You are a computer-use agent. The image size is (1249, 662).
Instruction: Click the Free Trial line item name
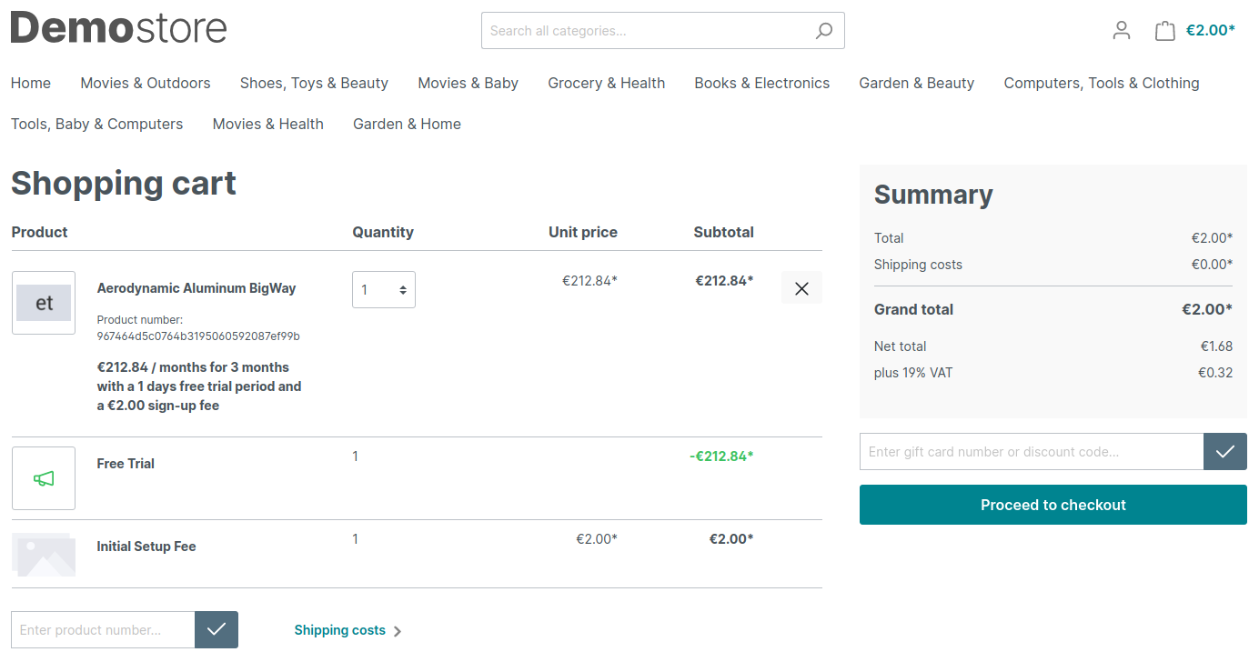pos(126,464)
